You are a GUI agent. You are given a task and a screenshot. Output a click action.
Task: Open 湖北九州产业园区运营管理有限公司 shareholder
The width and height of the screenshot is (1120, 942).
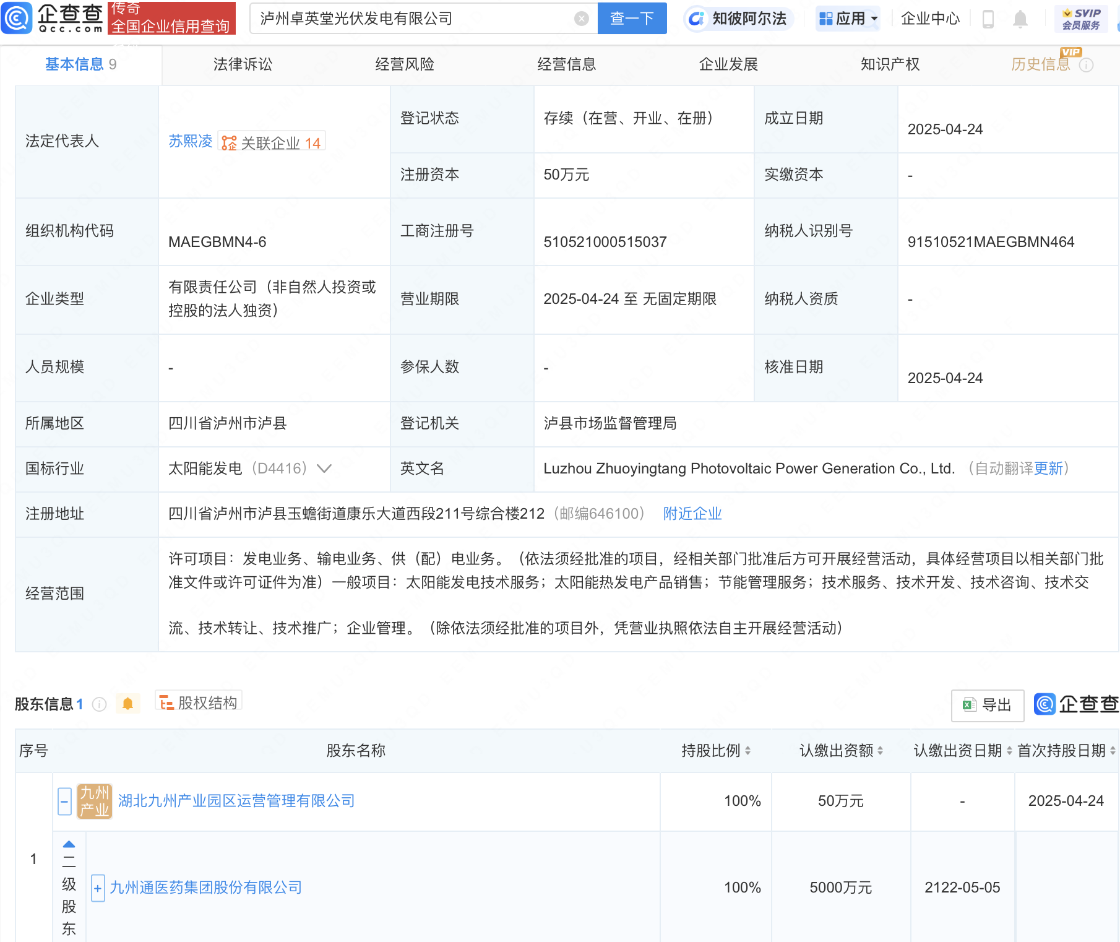(x=236, y=801)
